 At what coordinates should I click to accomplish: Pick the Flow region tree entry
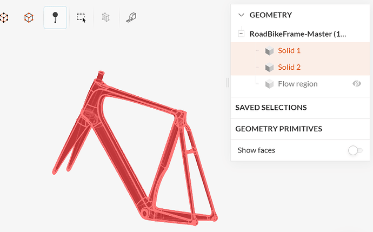298,84
